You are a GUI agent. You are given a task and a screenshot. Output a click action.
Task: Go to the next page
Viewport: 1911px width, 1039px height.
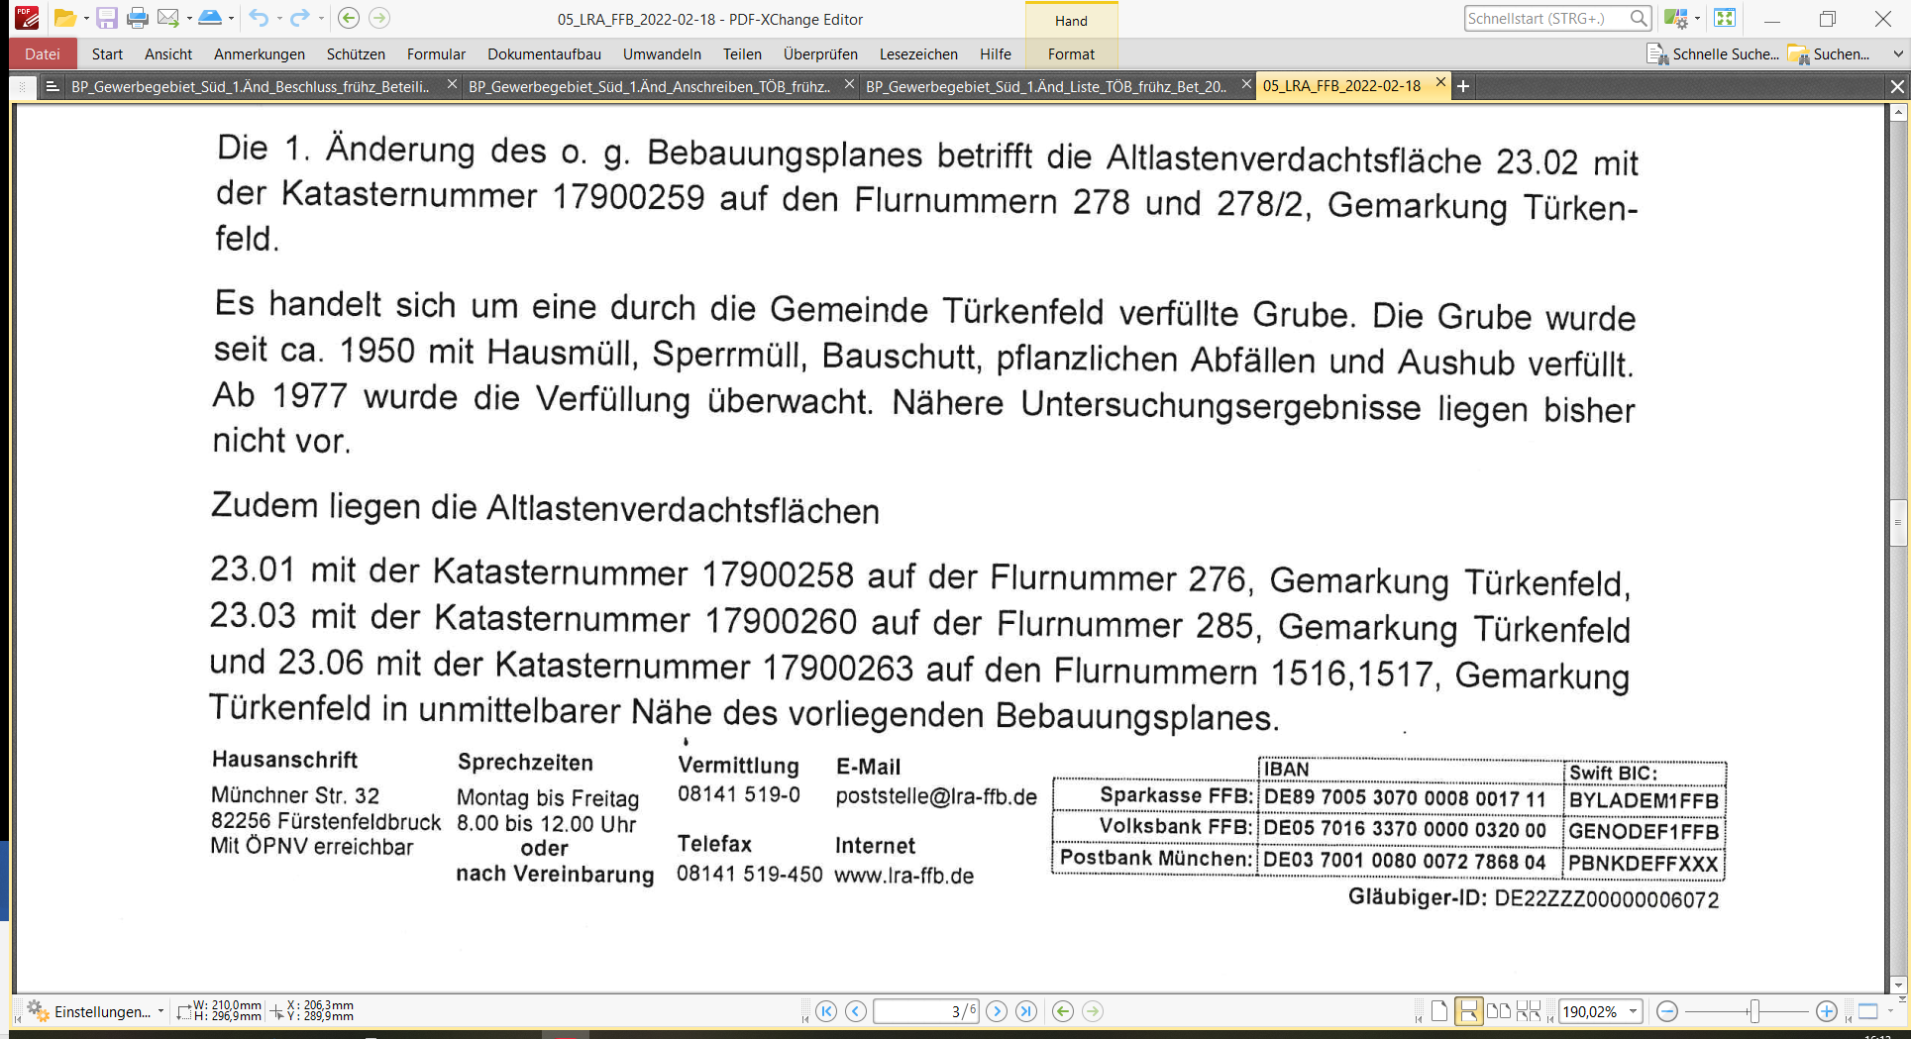pyautogui.click(x=997, y=1011)
